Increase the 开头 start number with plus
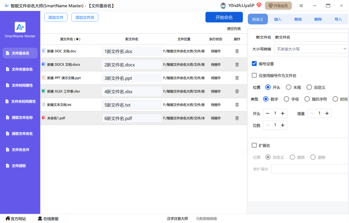The image size is (349, 223). click(282, 114)
